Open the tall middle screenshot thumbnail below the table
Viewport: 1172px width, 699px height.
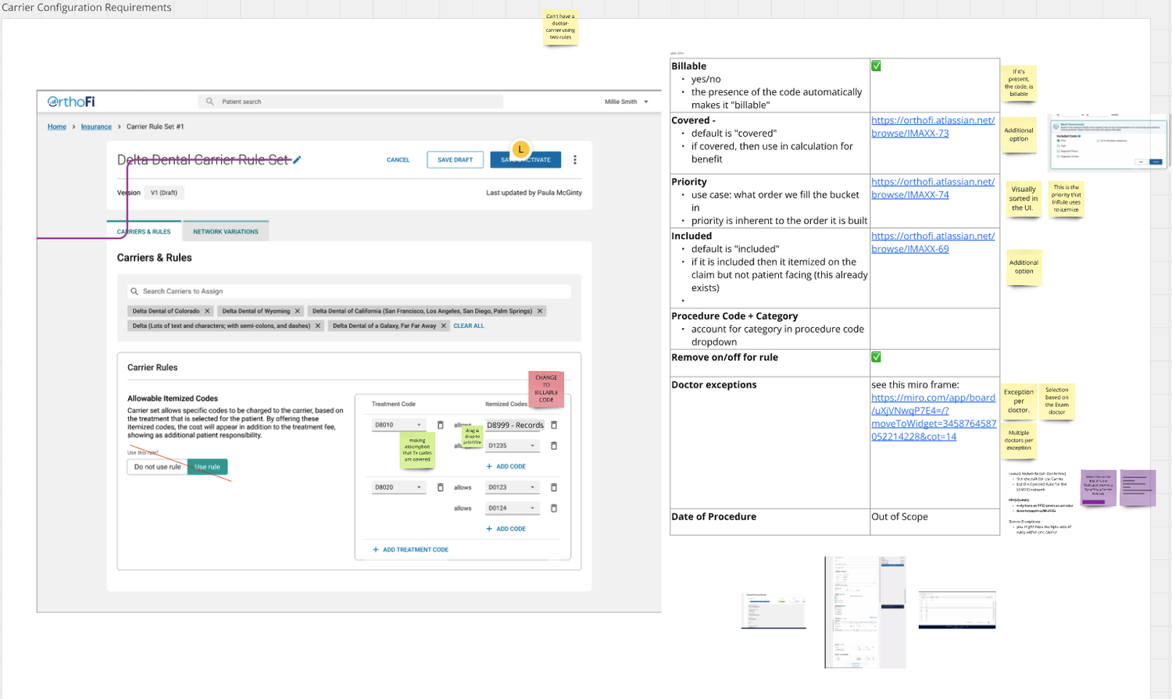(x=865, y=612)
